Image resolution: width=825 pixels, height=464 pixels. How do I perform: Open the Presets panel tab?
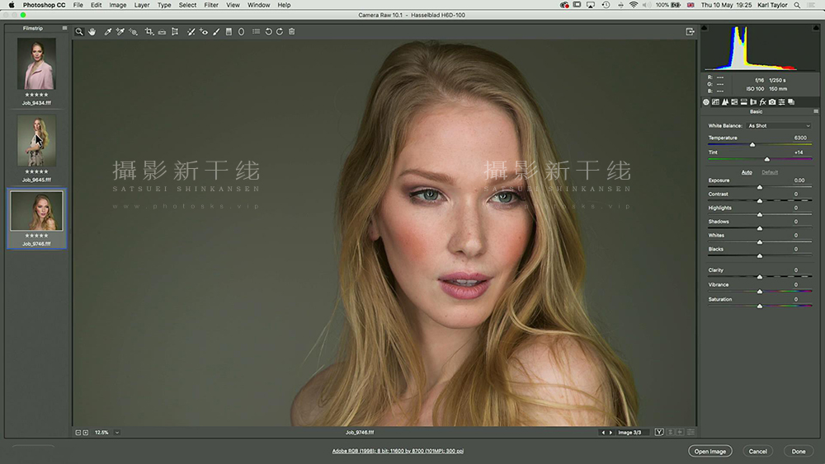(781, 102)
